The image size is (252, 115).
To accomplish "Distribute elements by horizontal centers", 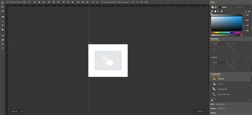I will [x=83, y=2].
